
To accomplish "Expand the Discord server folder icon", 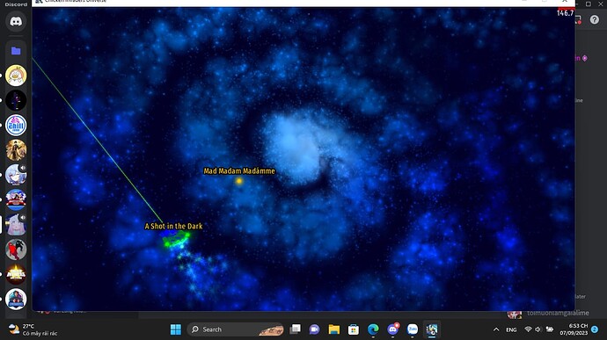I will pyautogui.click(x=16, y=51).
